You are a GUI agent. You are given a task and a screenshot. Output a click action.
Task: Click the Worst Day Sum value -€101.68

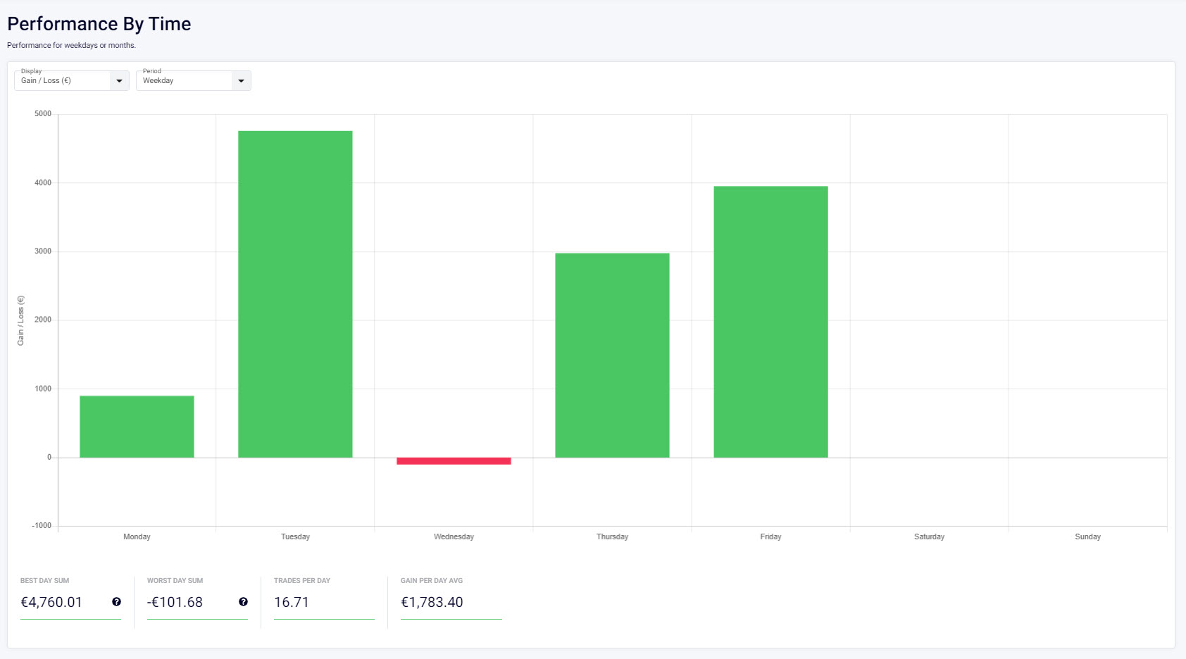(x=175, y=603)
